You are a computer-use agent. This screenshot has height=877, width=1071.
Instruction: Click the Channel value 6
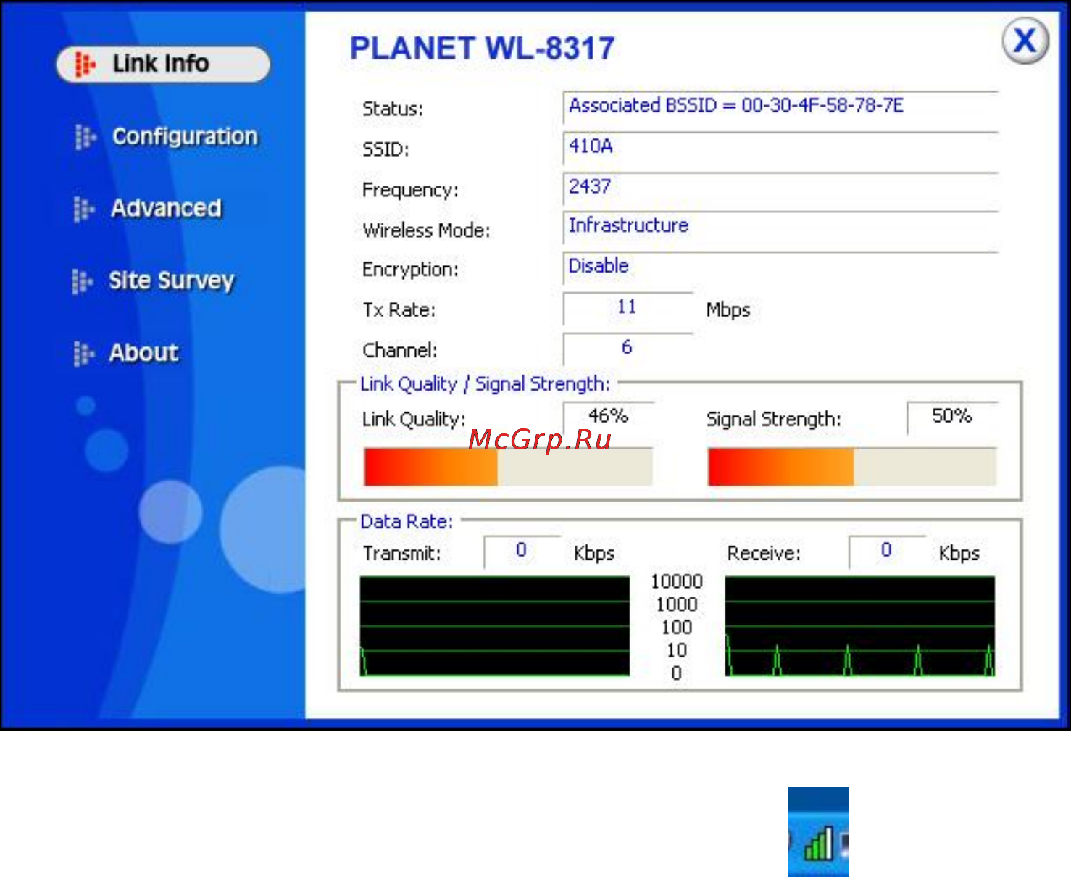pyautogui.click(x=628, y=349)
